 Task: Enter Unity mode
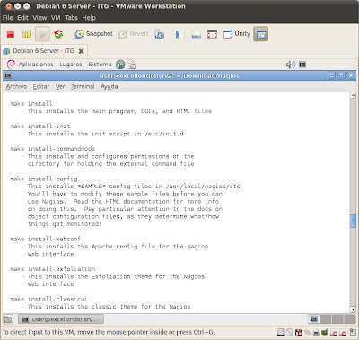[237, 34]
